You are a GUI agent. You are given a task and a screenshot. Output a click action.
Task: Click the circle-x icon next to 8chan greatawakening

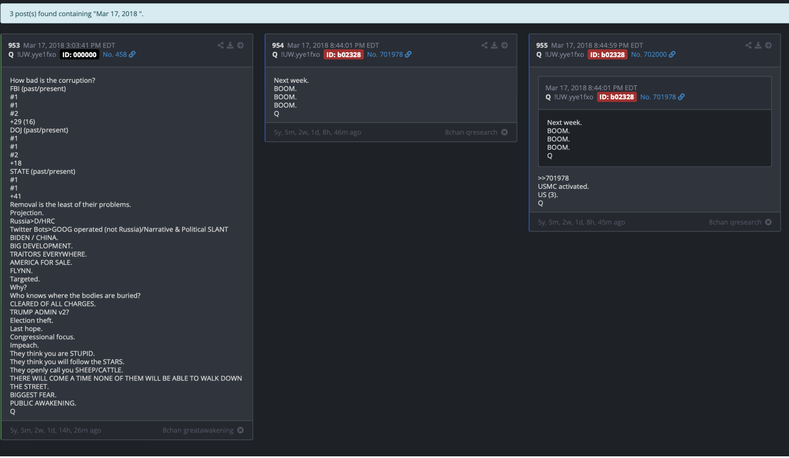point(241,430)
